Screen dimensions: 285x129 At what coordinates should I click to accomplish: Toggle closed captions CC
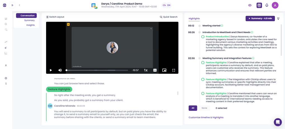[155, 70]
